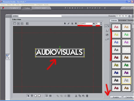Click the font size field showing 55
This screenshot has height=101, width=134.
(98, 23)
